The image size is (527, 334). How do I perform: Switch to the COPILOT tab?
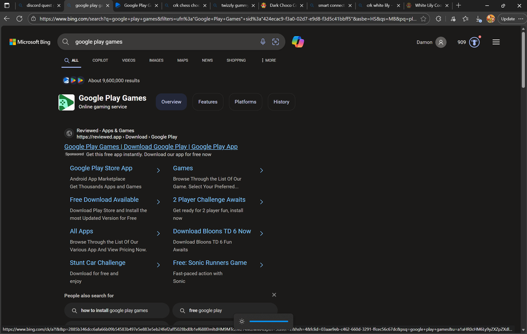point(100,60)
